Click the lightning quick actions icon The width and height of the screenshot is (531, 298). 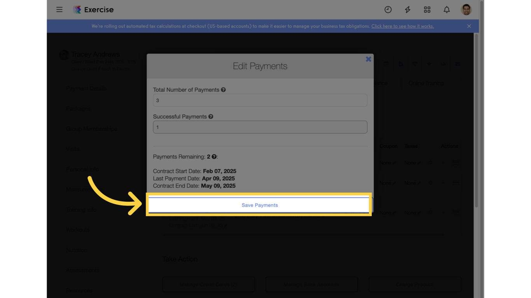coord(407,10)
